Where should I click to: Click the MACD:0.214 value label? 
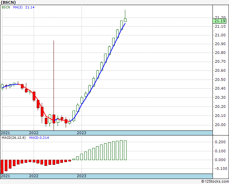click(39, 138)
